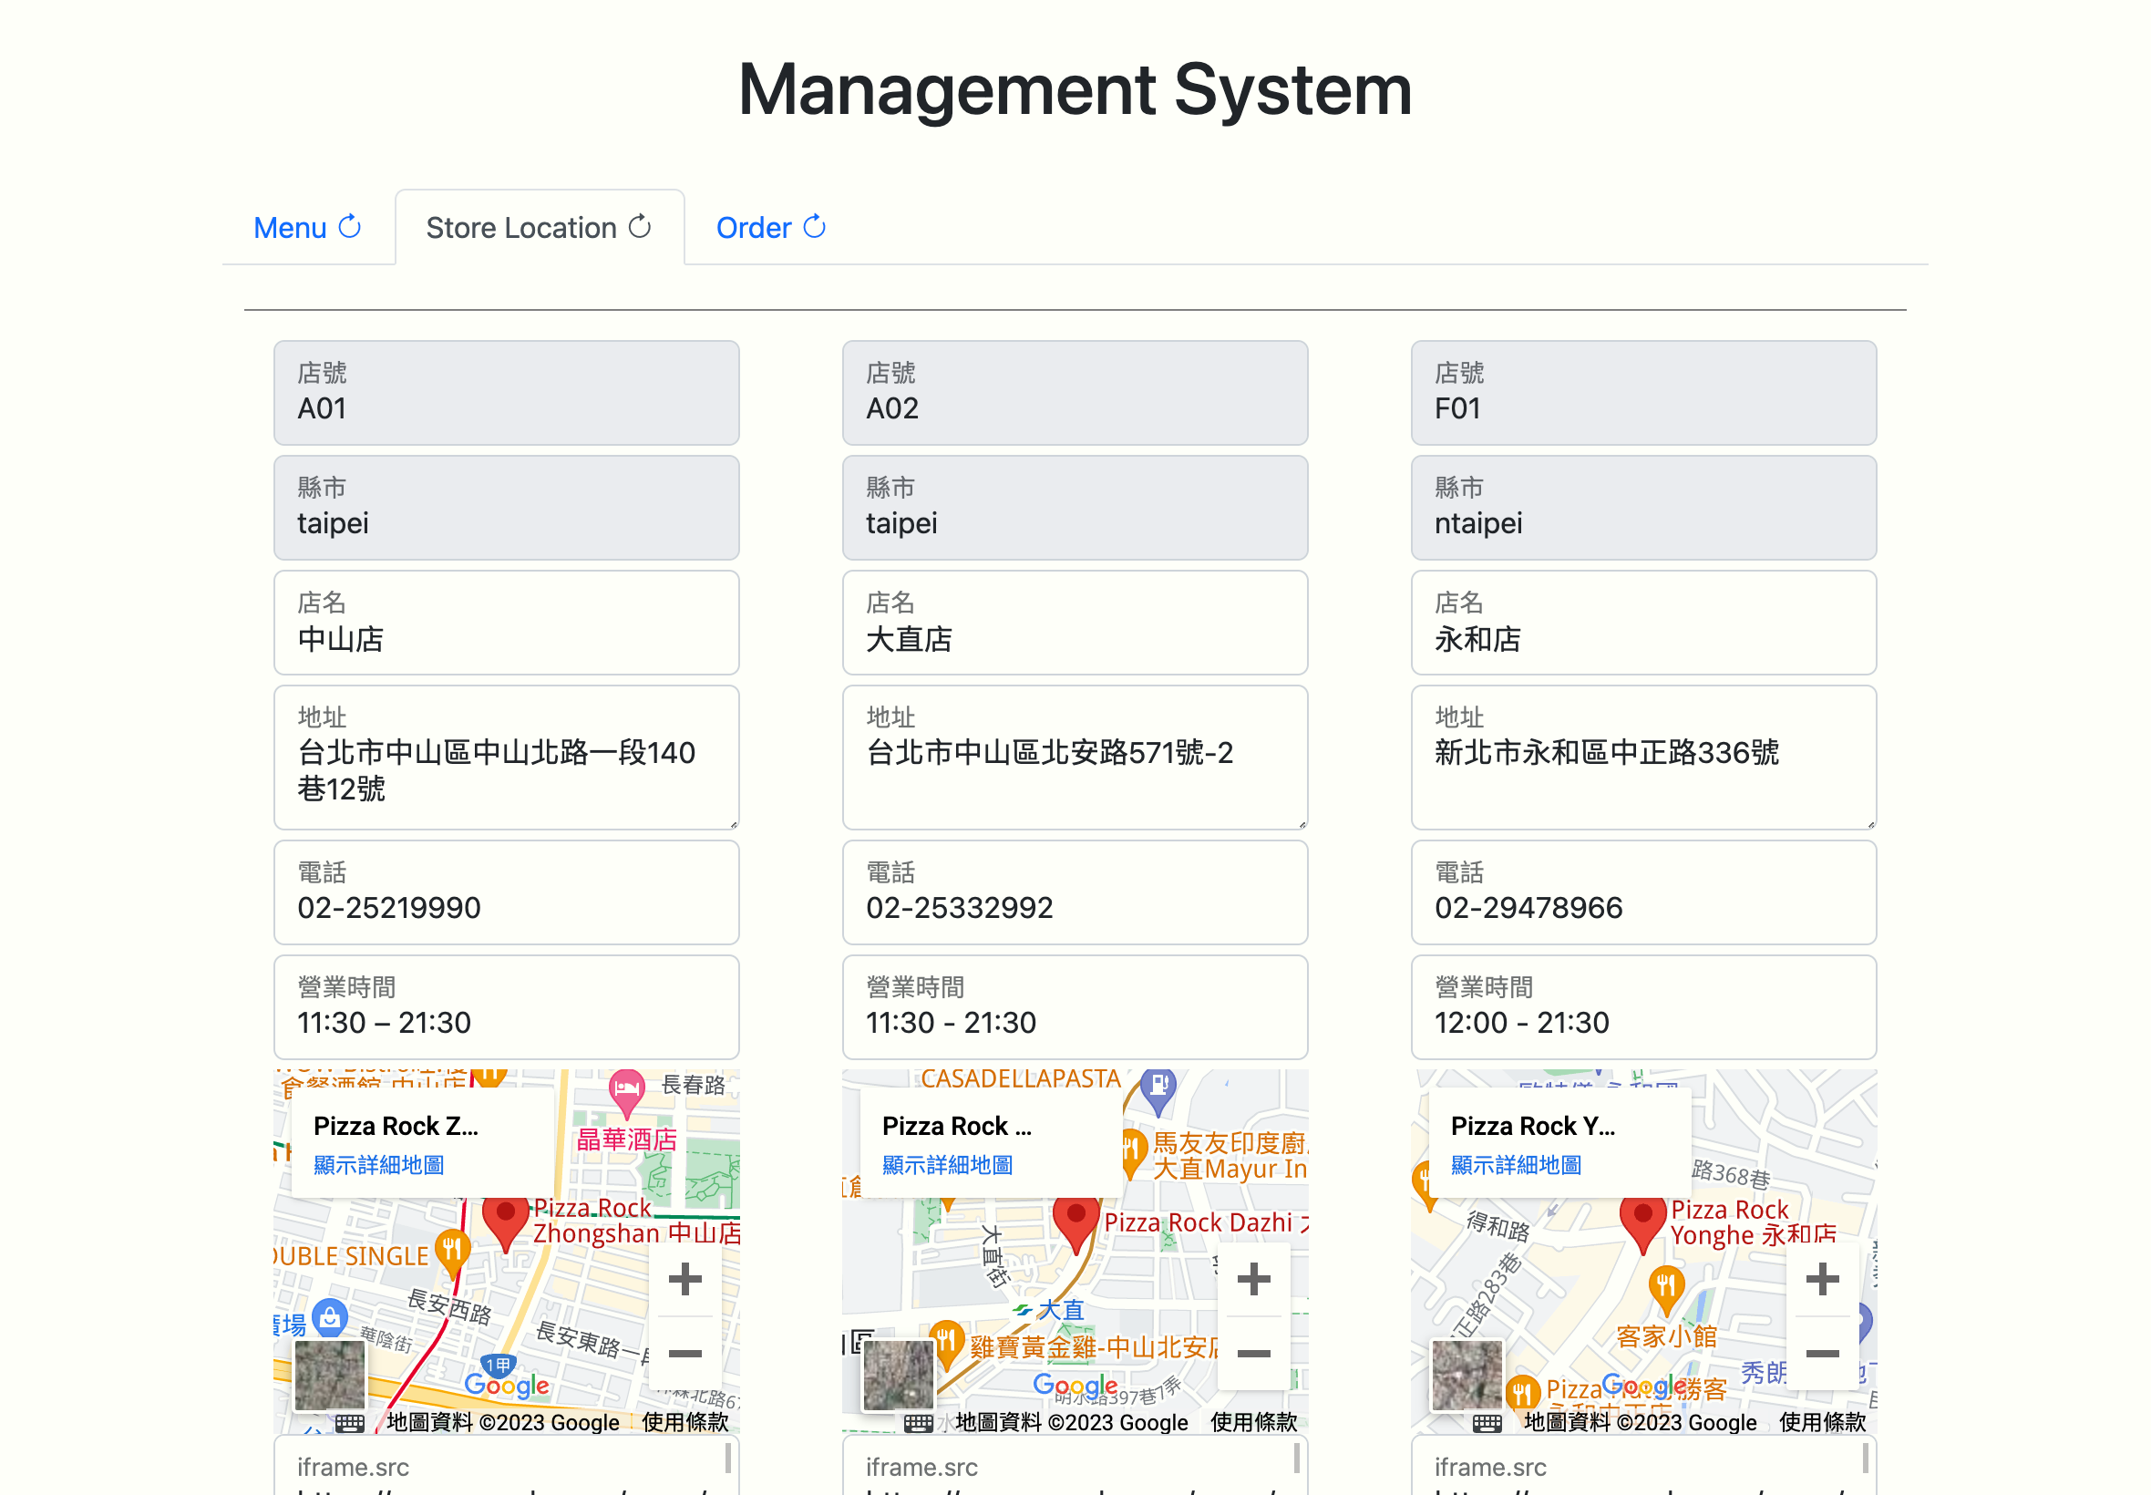The image size is (2151, 1495).
Task: Toggle satellite view on the Yonghe map
Action: tap(1467, 1374)
